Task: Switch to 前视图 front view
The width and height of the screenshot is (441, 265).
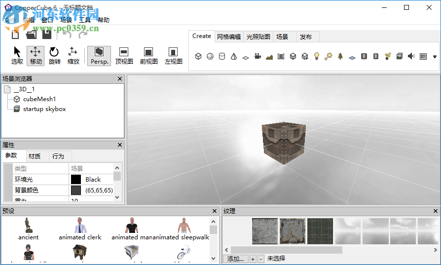Action: pos(148,56)
